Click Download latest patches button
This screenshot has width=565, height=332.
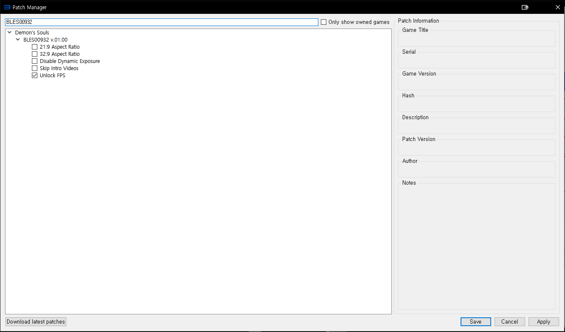[36, 322]
